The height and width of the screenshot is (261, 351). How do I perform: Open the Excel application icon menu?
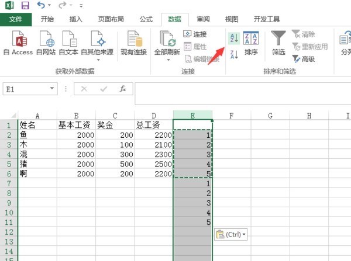pyautogui.click(x=9, y=5)
